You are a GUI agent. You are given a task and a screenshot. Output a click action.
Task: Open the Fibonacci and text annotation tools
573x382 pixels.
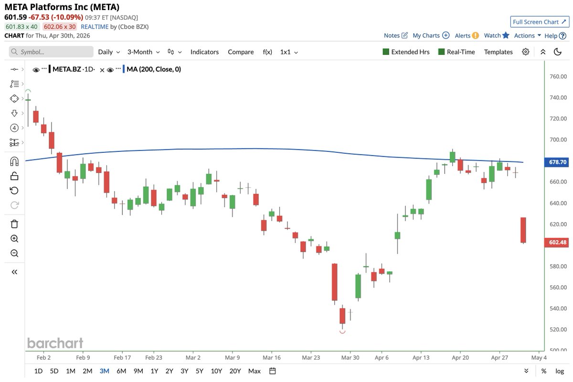(x=14, y=84)
